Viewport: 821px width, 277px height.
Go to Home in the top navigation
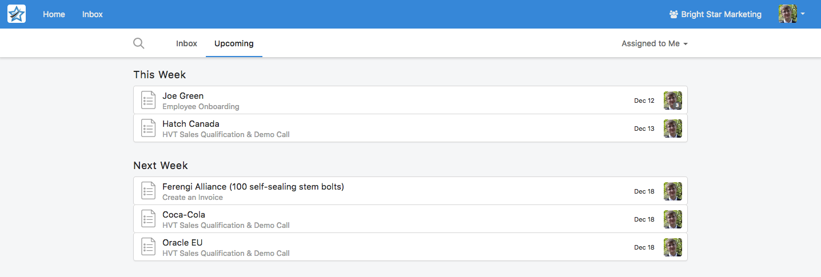(x=54, y=14)
